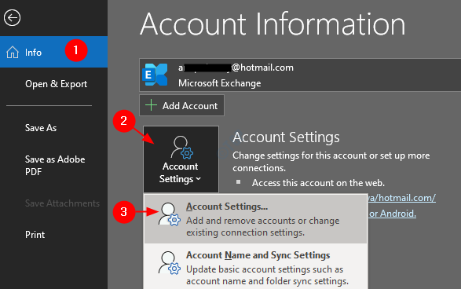Viewport: 461px width, 289px height.
Task: Click the Info home icon
Action: coord(13,53)
